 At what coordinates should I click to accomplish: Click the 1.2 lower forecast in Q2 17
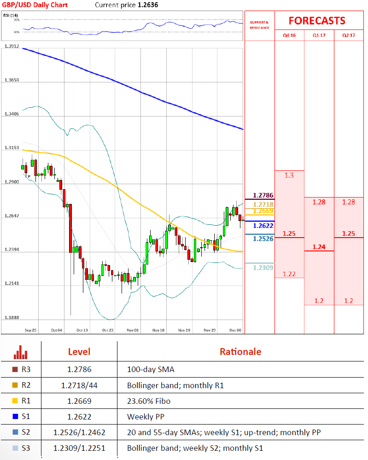click(349, 301)
